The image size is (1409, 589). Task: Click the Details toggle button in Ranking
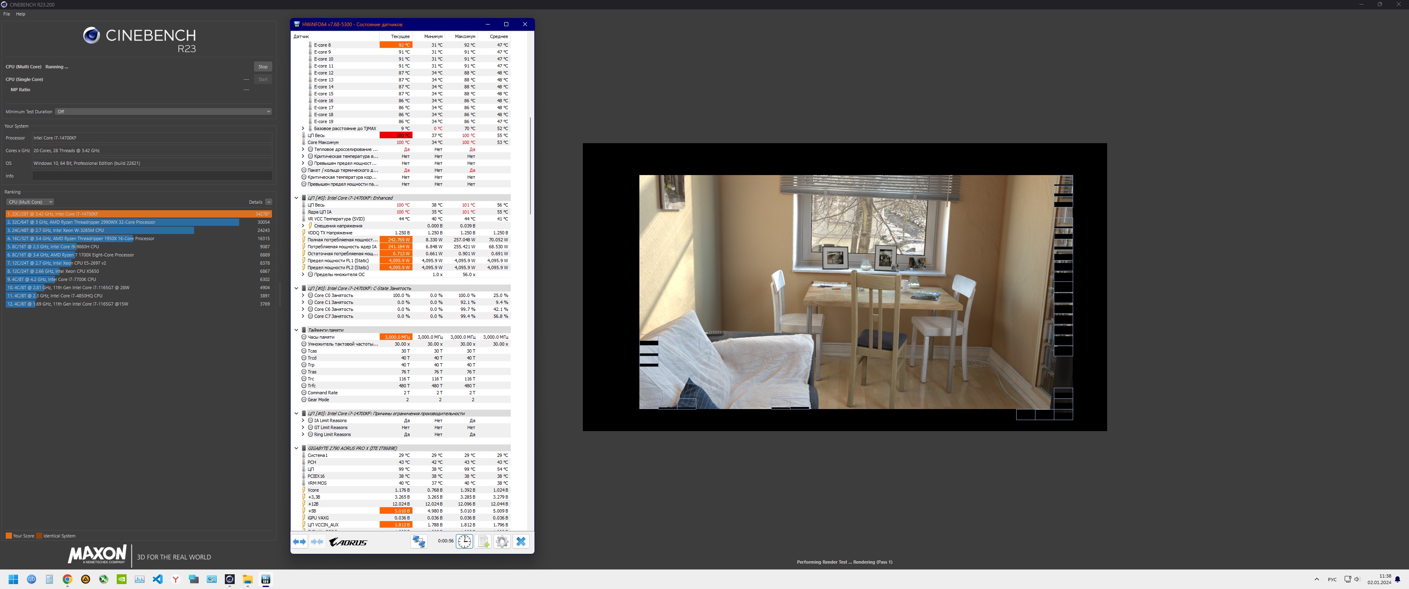[x=269, y=202]
